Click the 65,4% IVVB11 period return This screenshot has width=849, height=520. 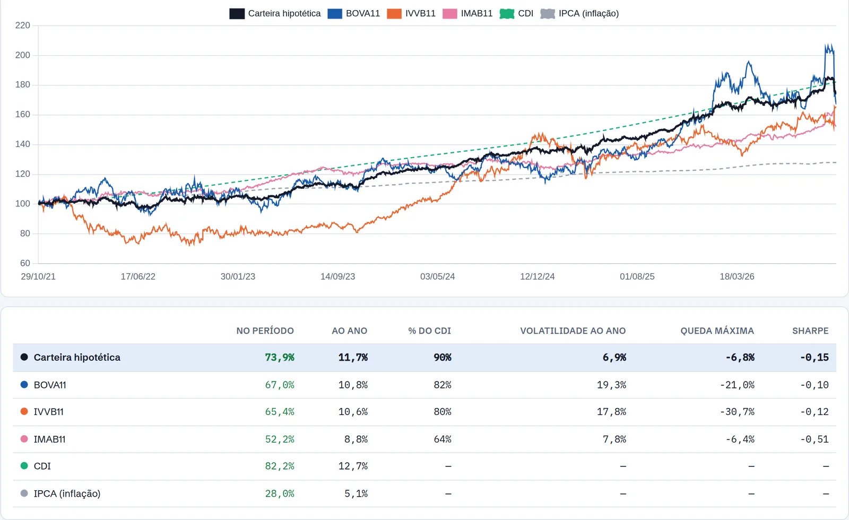[x=280, y=411]
